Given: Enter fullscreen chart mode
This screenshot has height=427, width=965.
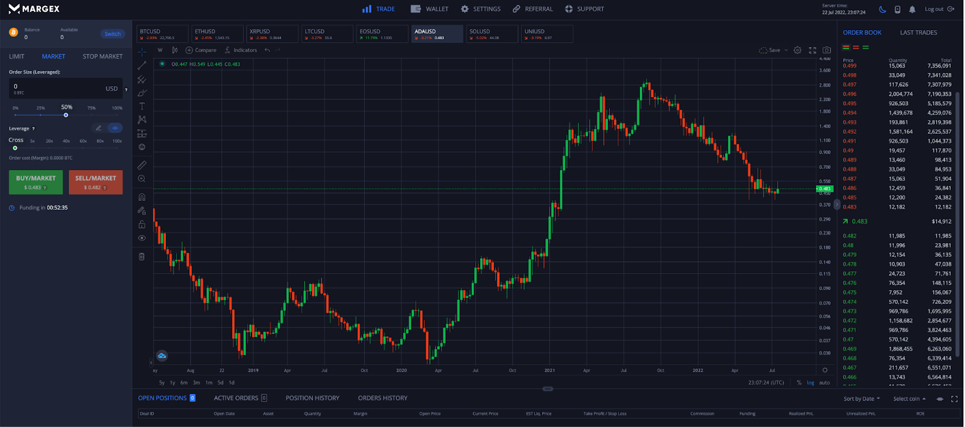Looking at the screenshot, I should [812, 50].
